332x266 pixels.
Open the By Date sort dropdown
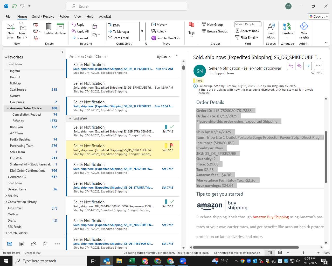pyautogui.click(x=164, y=57)
